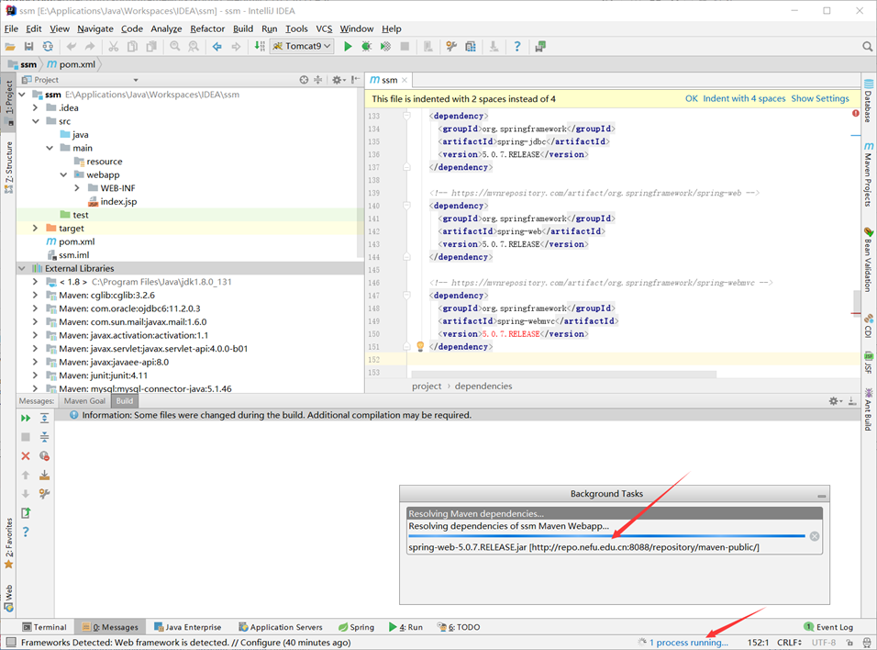Open the Tomcat9 run configuration dropdown

pos(302,46)
